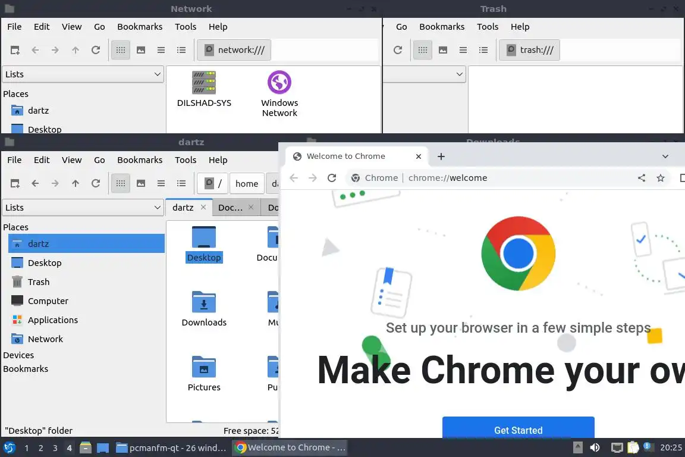Reload the Network window listing
The width and height of the screenshot is (685, 457).
pos(96,50)
